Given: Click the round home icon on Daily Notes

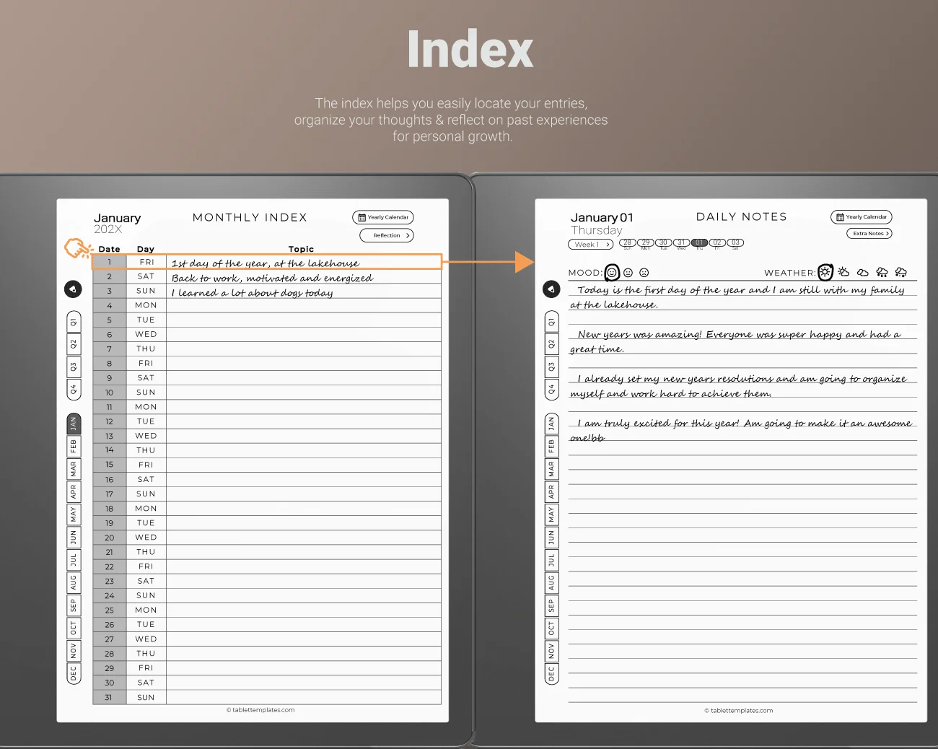Looking at the screenshot, I should [x=551, y=289].
